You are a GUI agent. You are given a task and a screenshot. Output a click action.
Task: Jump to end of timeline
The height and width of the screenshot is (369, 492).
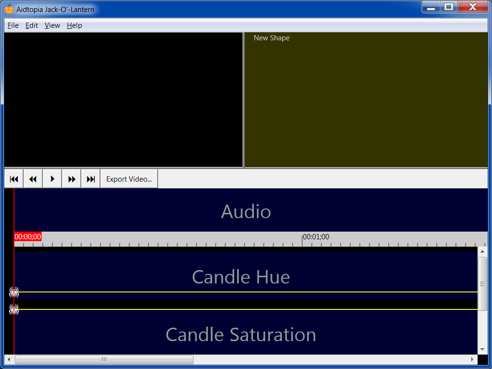click(x=91, y=179)
